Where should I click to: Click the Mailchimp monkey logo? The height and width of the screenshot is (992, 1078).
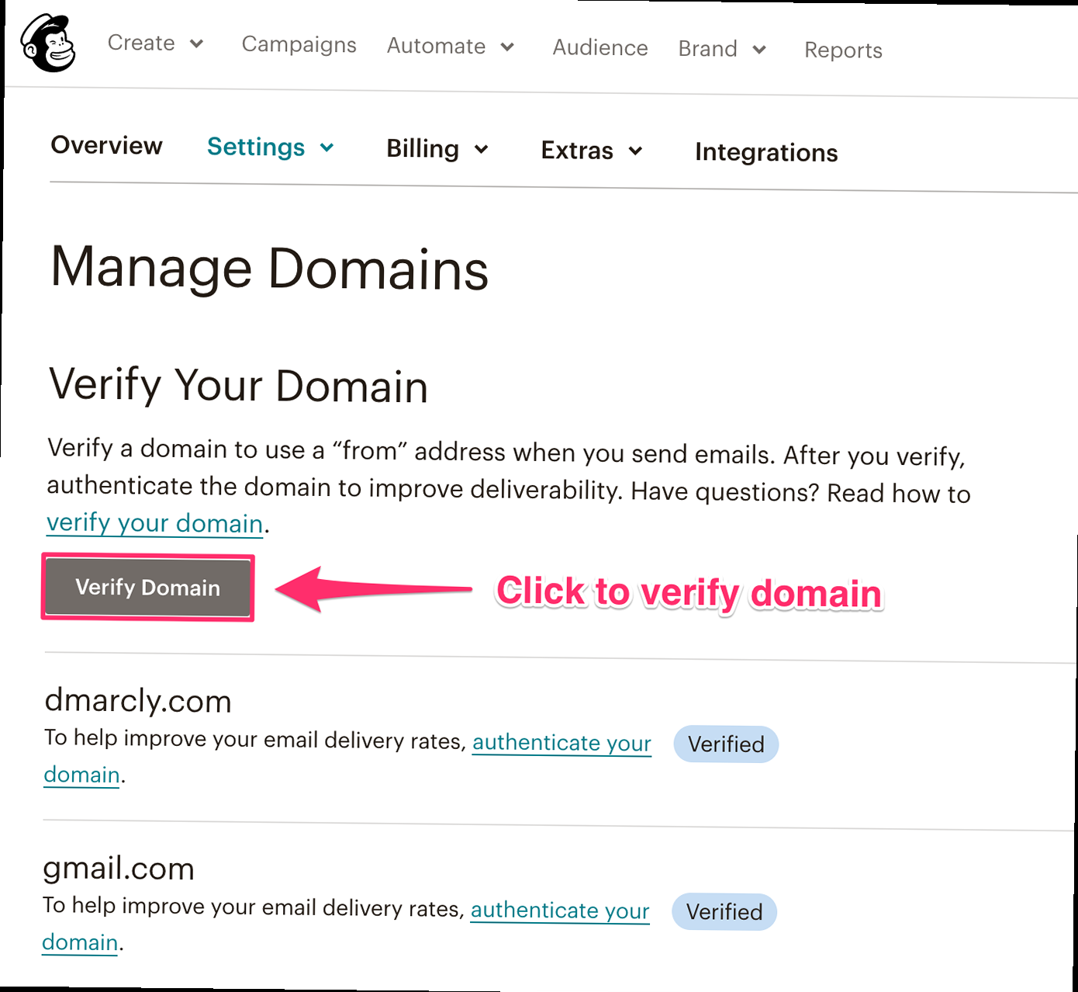coord(48,44)
